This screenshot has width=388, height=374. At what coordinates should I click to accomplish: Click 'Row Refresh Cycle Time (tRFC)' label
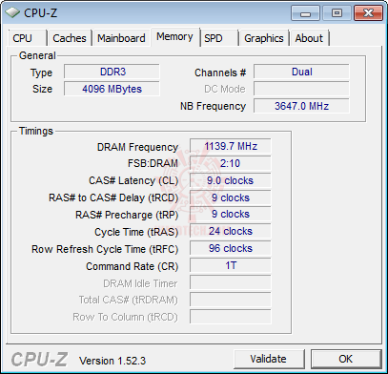pyautogui.click(x=105, y=249)
